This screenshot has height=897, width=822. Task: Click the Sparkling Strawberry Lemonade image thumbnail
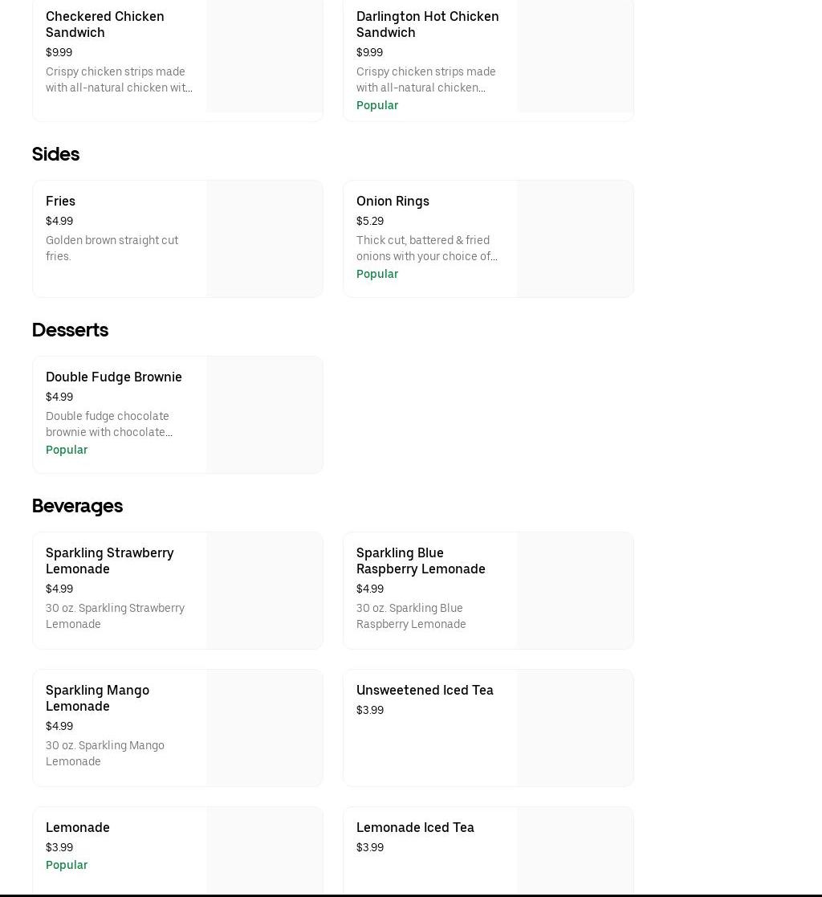(x=264, y=590)
